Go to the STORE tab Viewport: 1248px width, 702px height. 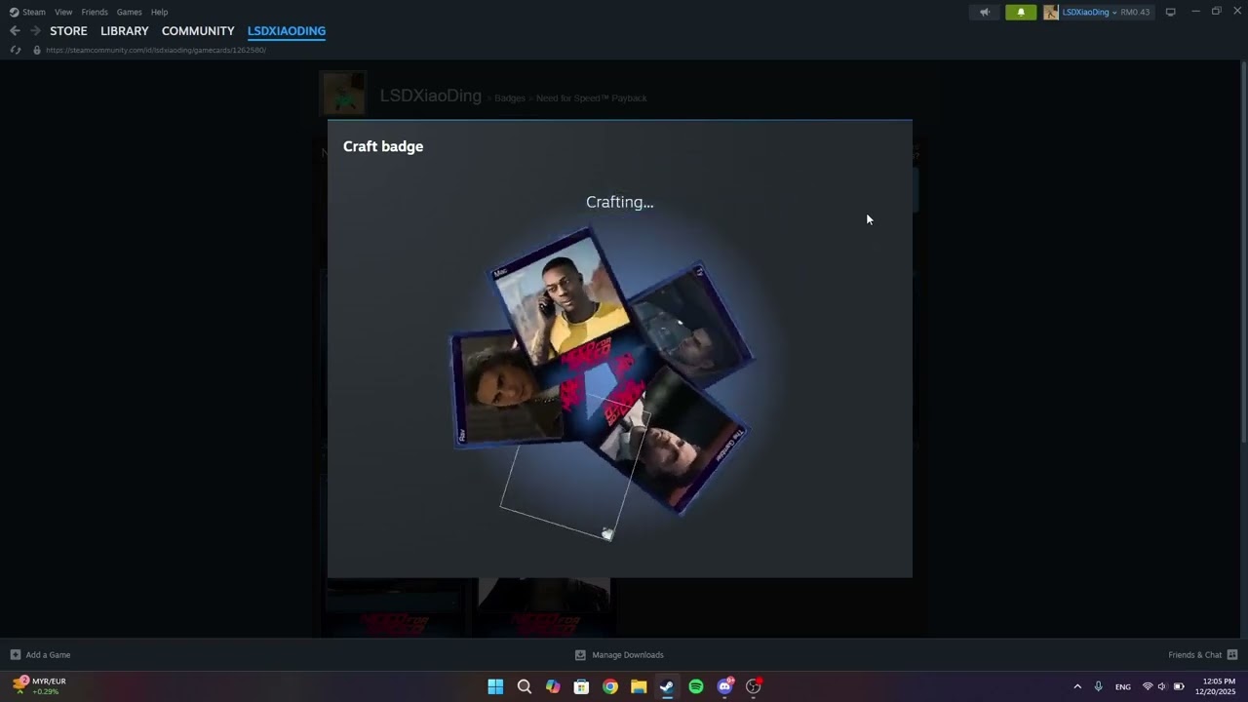point(68,31)
